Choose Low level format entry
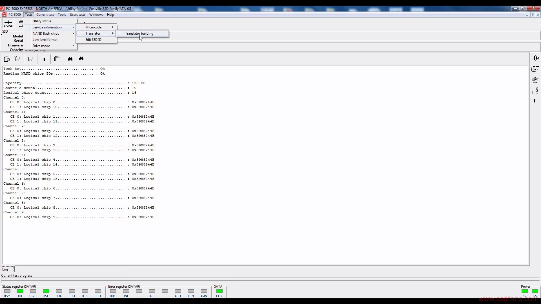541x304 pixels. [x=50, y=40]
